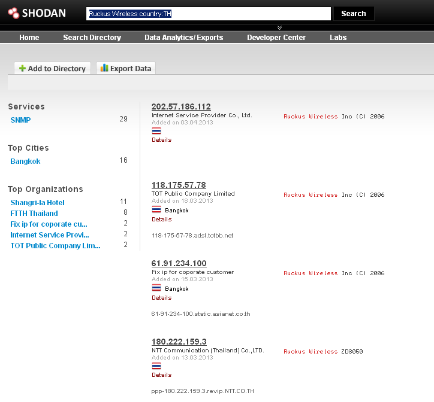Viewport: 434px width, 402px height.
Task: Filter by Internet Service Provi... organization
Action: pos(50,235)
